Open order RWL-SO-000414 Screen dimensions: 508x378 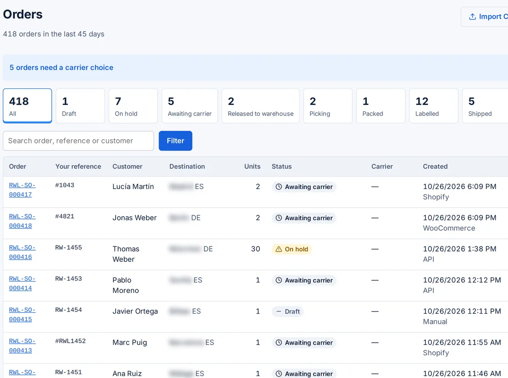22,283
